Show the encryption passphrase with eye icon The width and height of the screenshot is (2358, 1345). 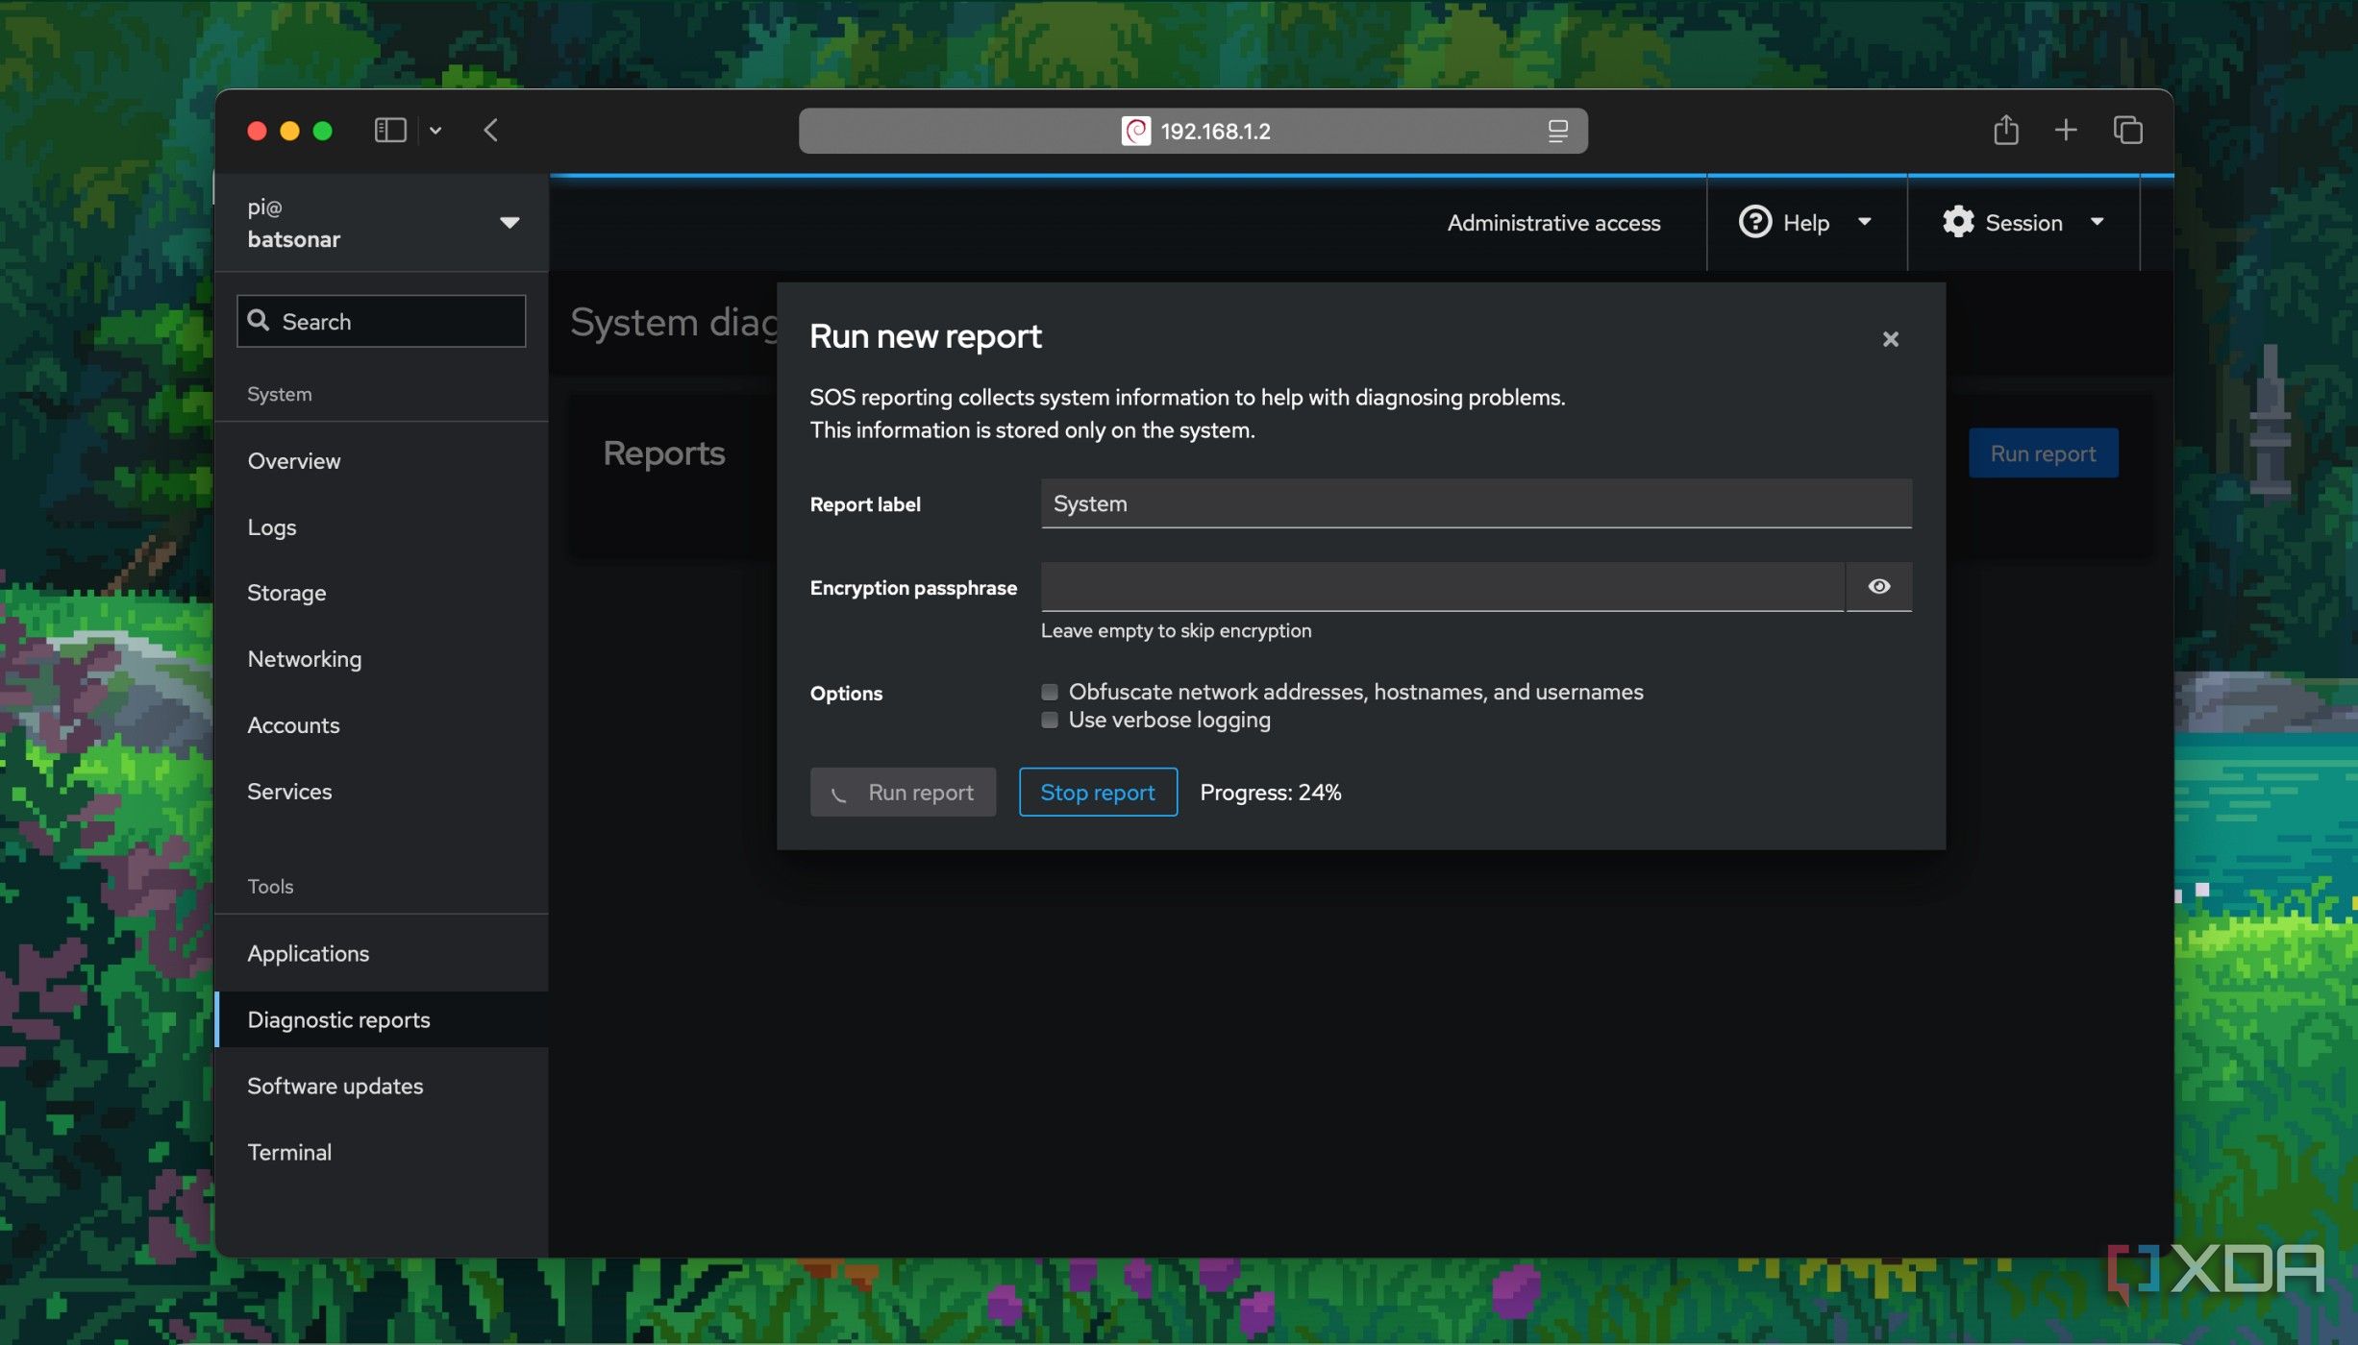(x=1878, y=586)
